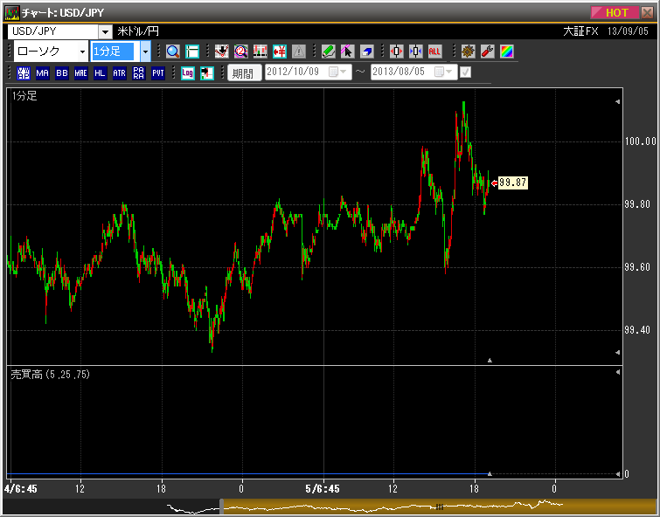Select the ATR indicator icon

tap(119, 73)
